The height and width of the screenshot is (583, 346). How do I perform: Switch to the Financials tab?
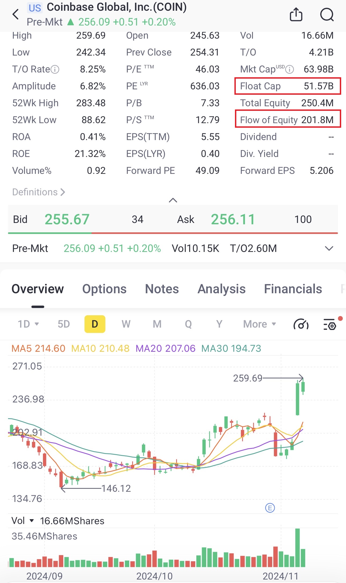[293, 289]
